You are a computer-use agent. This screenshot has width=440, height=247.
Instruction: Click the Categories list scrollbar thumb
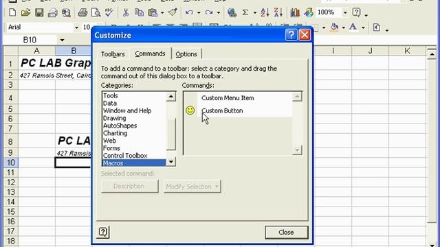pyautogui.click(x=171, y=134)
